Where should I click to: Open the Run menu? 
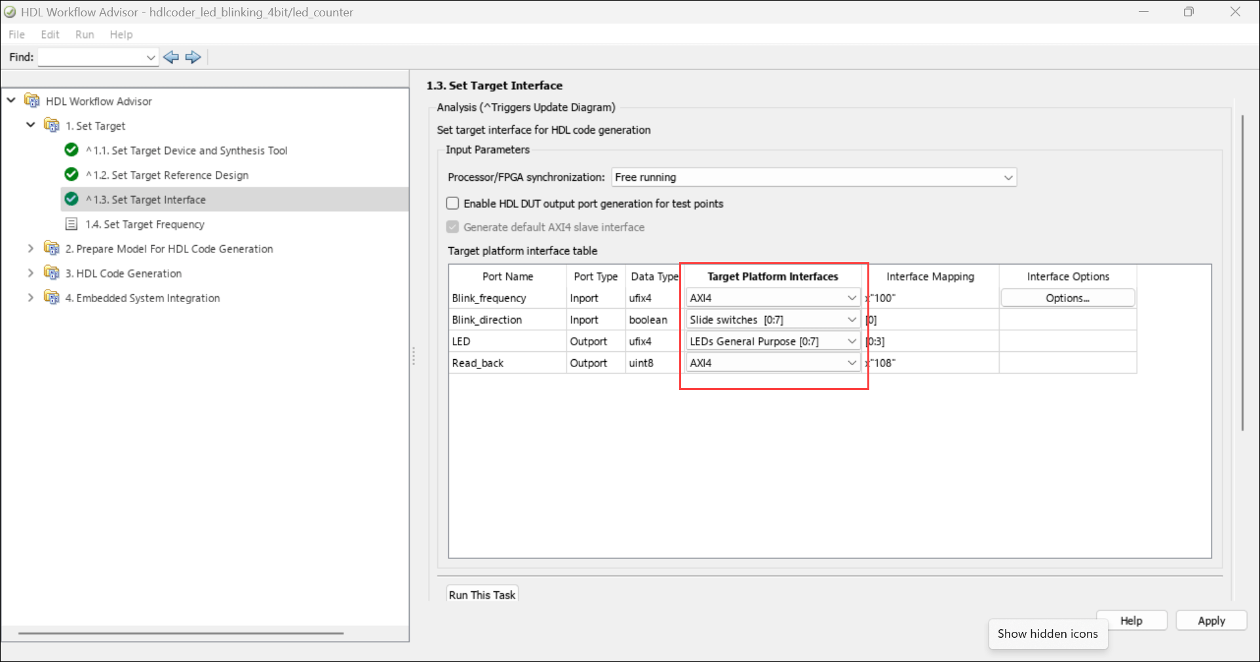pyautogui.click(x=85, y=34)
